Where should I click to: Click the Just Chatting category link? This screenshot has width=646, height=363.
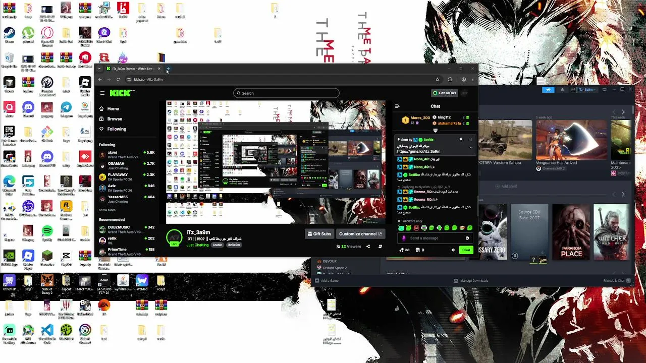coord(197,245)
